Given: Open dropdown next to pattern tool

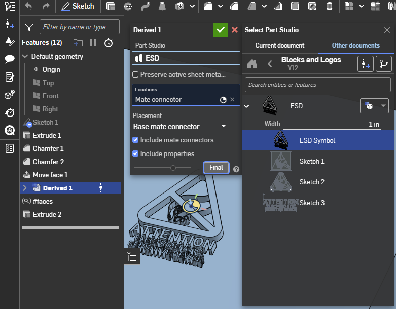Looking at the screenshot, I should [362, 6].
